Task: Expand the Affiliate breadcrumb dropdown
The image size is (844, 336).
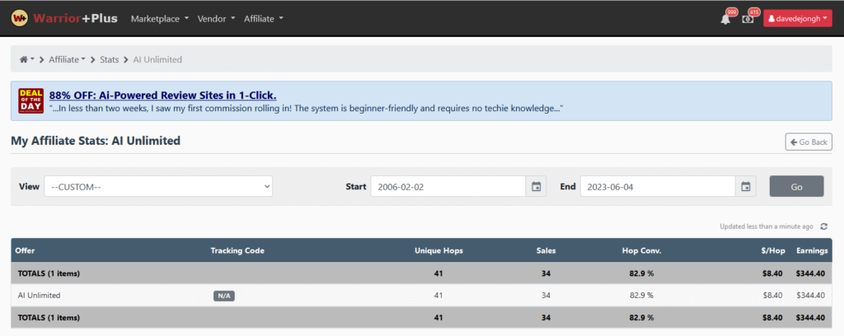Action: point(68,59)
